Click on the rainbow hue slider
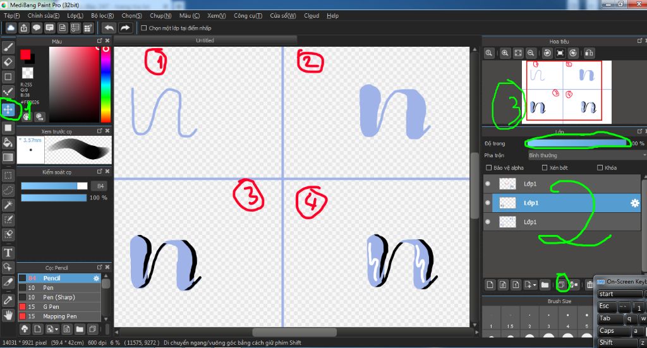Image resolution: width=647 pixels, height=348 pixels. pyautogui.click(x=106, y=85)
